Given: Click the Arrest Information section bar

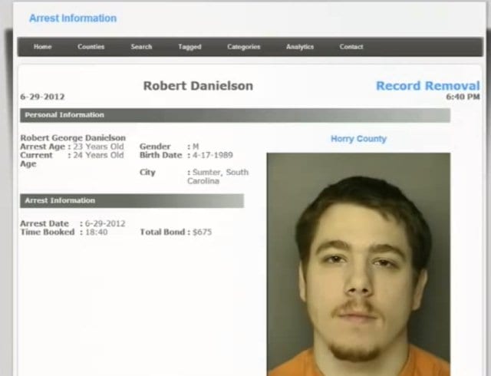Looking at the screenshot, I should click(132, 200).
